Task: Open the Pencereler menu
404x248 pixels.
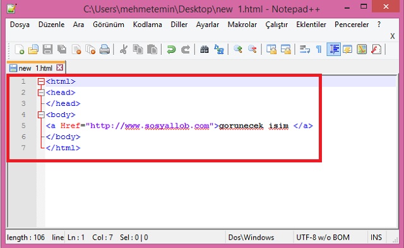Action: coord(352,25)
